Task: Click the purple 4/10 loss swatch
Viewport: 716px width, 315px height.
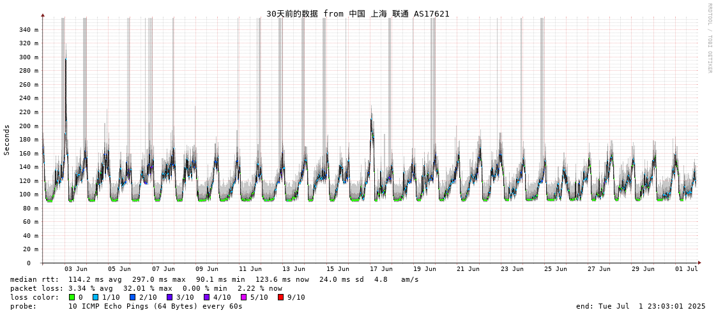Action: pyautogui.click(x=206, y=297)
